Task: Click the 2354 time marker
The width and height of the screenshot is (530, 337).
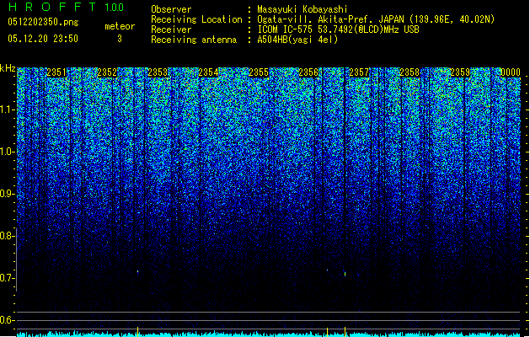Action: tap(208, 72)
